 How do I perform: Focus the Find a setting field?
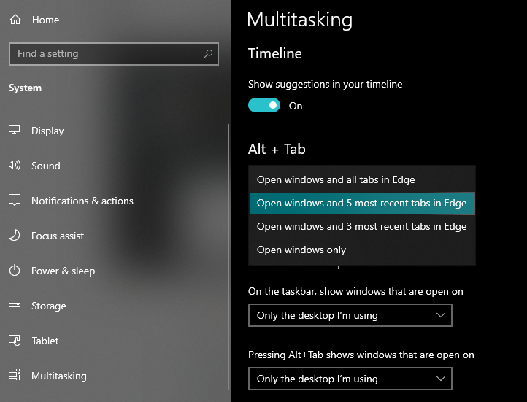[x=114, y=54]
